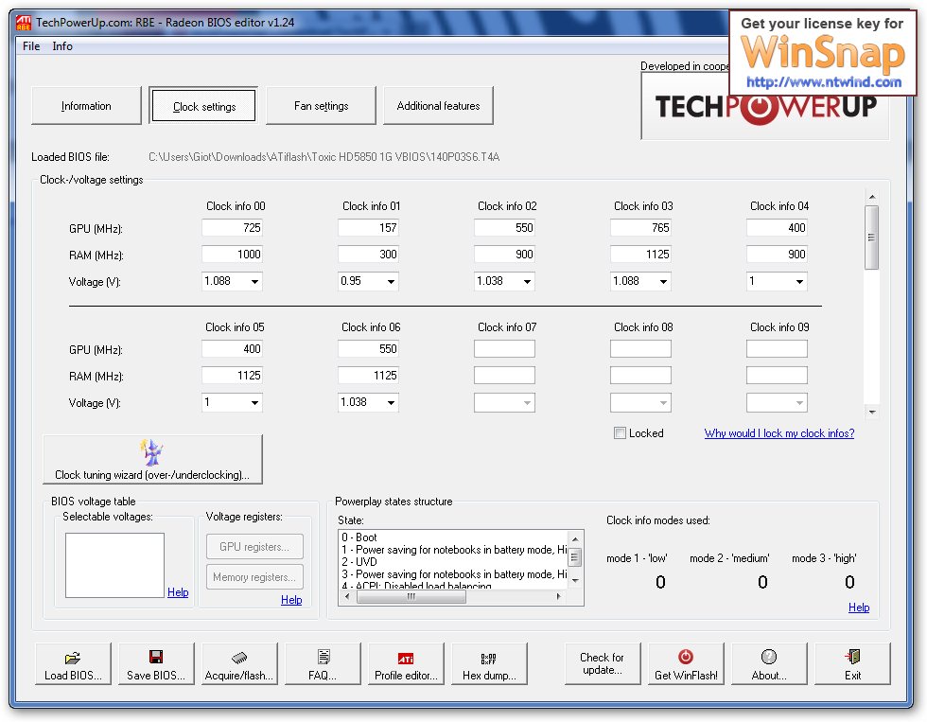
Task: Launch the Clock tuning wizard
Action: coord(152,460)
